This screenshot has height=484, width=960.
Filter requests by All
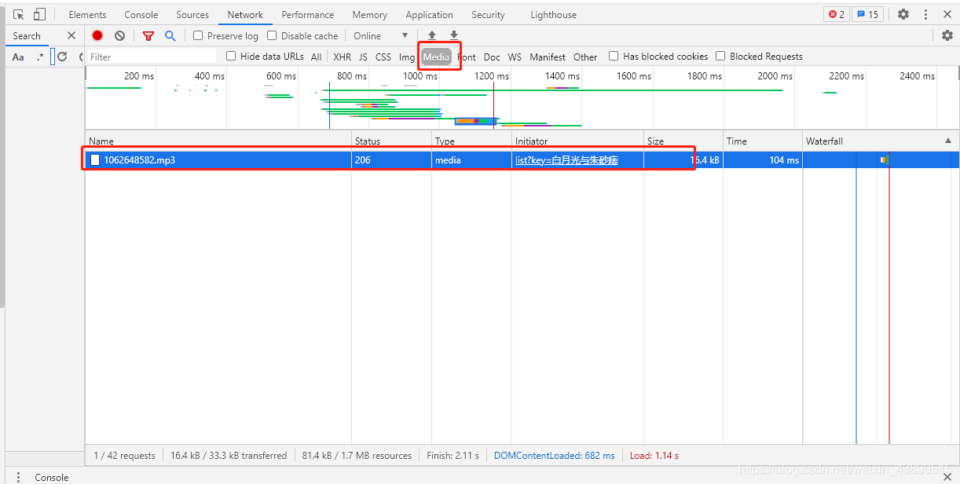[x=316, y=57]
